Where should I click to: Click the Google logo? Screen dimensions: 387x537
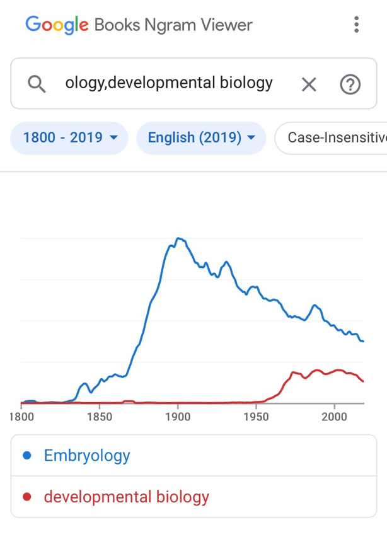click(57, 25)
